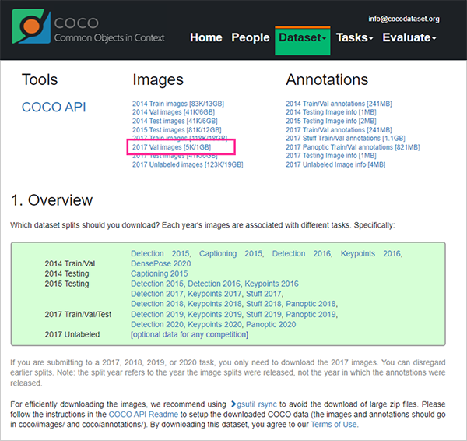Open the Panoptic 2018 task link

pyautogui.click(x=311, y=304)
